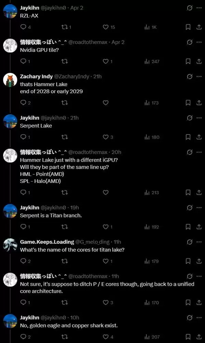
Task: Like the golden eagle and copper shark tweet
Action: (x=106, y=337)
